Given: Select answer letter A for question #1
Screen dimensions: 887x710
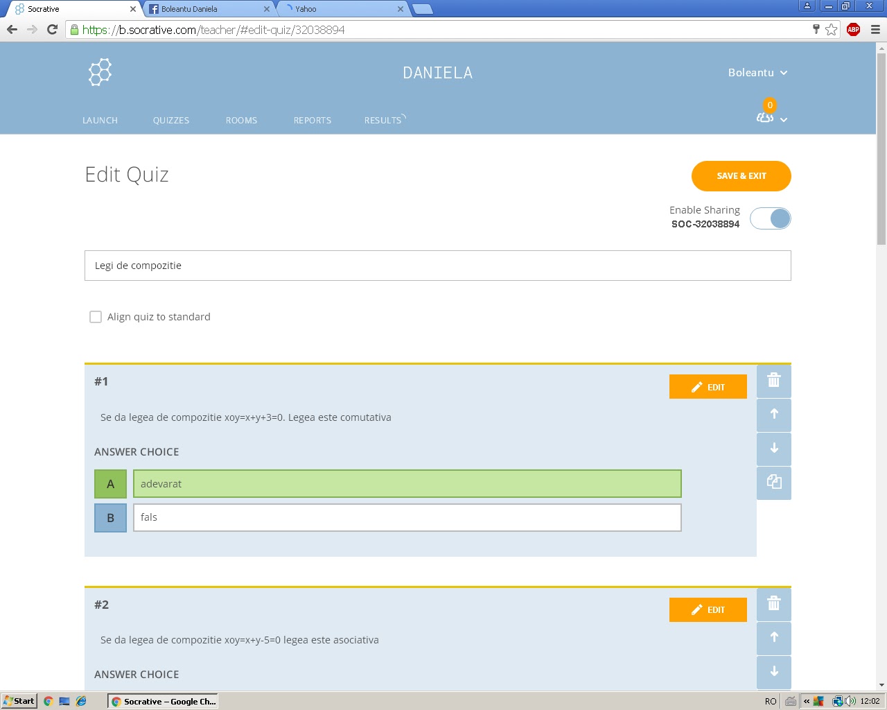Looking at the screenshot, I should [110, 484].
